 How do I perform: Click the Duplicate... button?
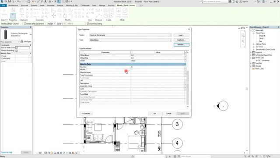[181, 40]
